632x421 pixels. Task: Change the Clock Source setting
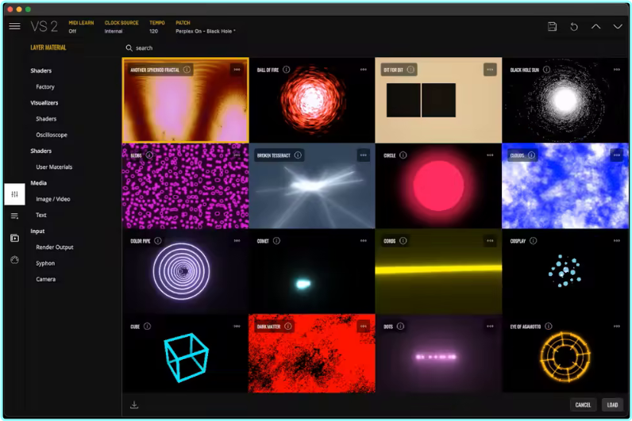pos(121,27)
